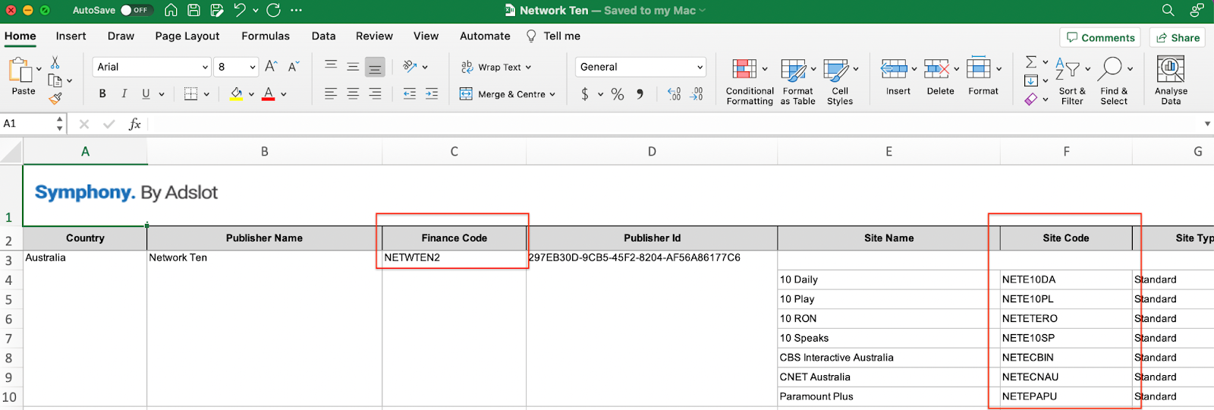Toggle the AutoSave switch

[137, 10]
